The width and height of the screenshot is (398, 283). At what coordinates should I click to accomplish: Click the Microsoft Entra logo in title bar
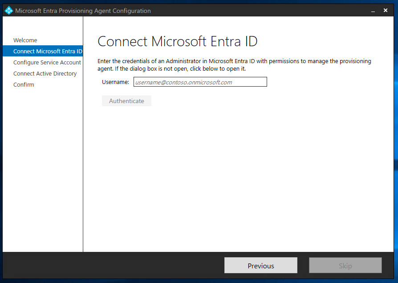coord(9,10)
